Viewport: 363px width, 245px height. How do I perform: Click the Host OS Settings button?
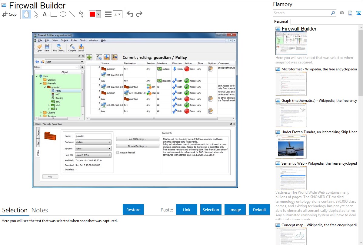[x=138, y=139]
